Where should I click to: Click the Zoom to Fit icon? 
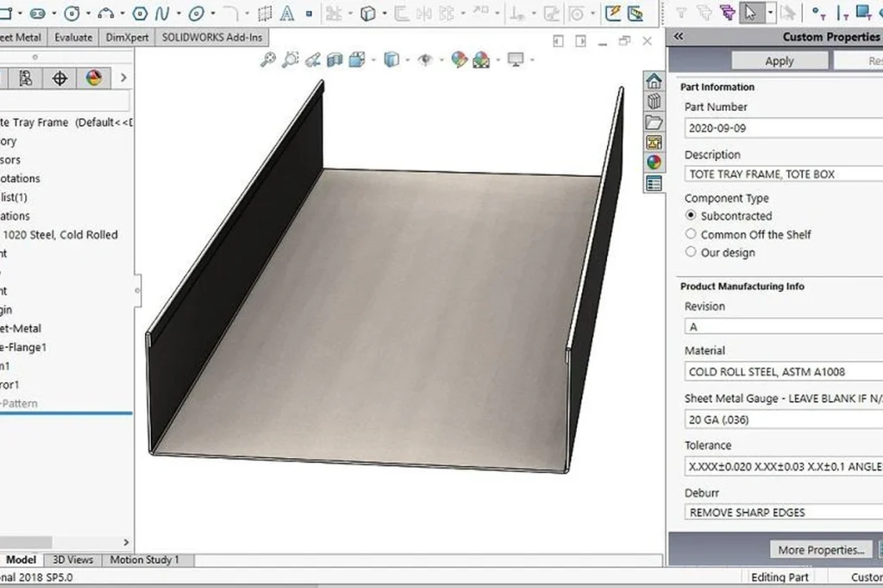coord(268,59)
